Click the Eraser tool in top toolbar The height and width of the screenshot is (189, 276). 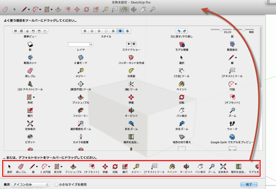point(5,10)
